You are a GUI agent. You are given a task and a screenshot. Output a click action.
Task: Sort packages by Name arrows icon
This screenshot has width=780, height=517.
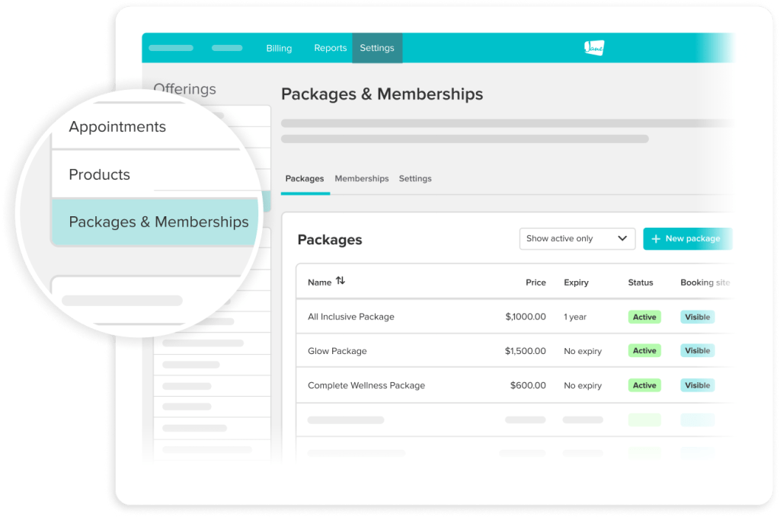[340, 281]
